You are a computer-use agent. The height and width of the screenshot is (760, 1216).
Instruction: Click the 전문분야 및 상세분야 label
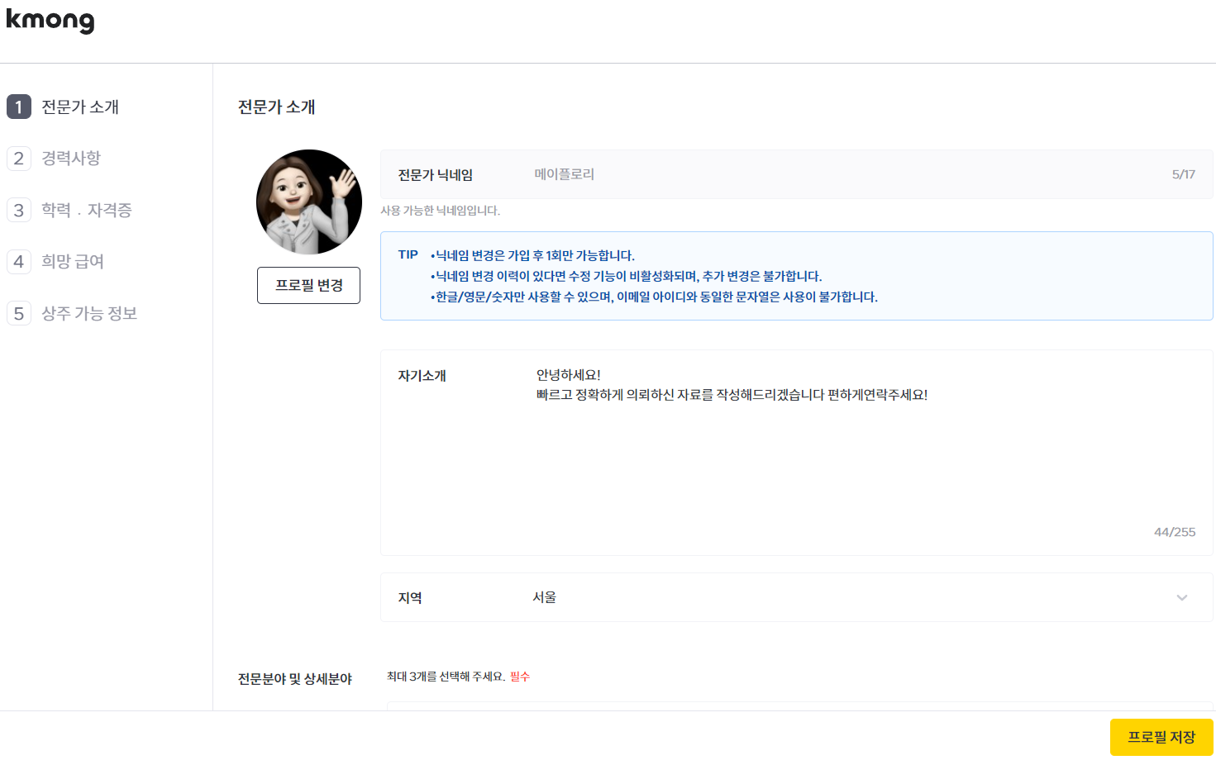pos(295,679)
